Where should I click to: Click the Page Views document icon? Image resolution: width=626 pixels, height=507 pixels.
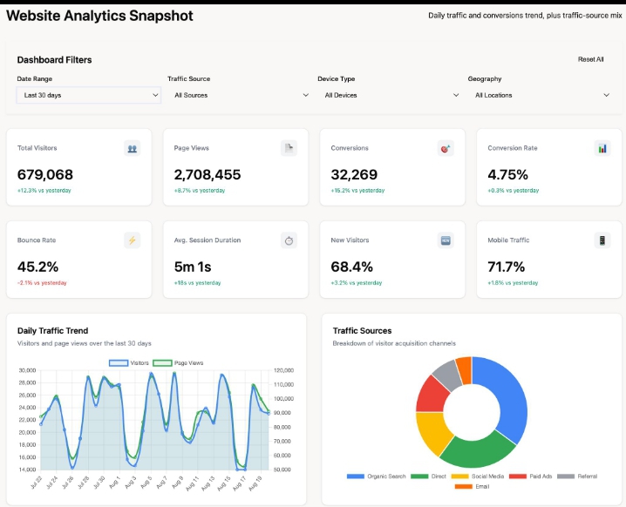tap(289, 148)
